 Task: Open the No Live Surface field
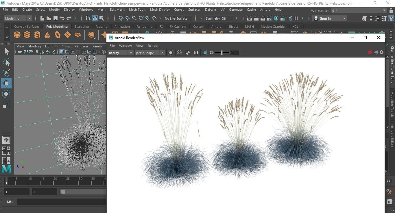[178, 18]
